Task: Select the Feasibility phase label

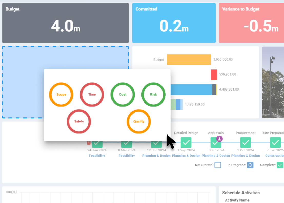Action: (97, 155)
